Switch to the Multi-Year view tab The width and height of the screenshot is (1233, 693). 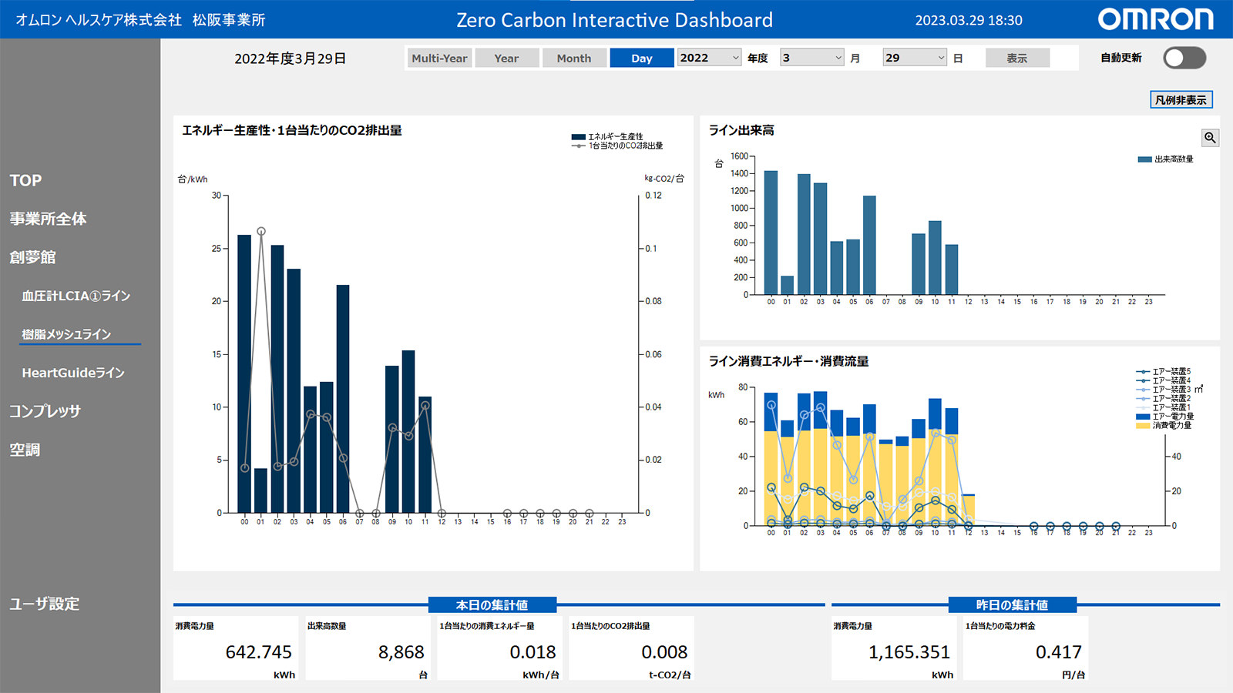[439, 59]
